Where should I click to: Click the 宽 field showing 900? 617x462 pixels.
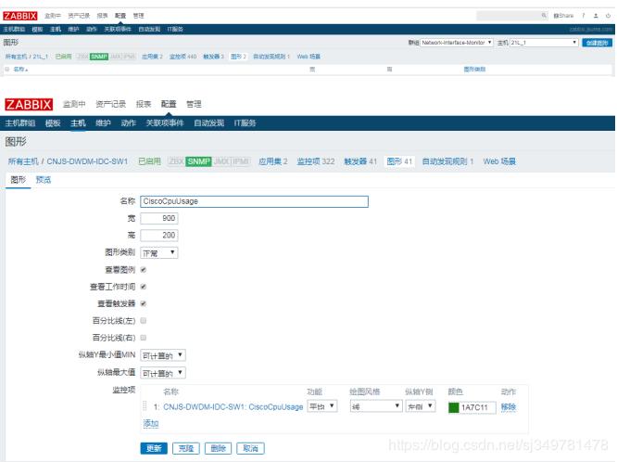click(159, 218)
